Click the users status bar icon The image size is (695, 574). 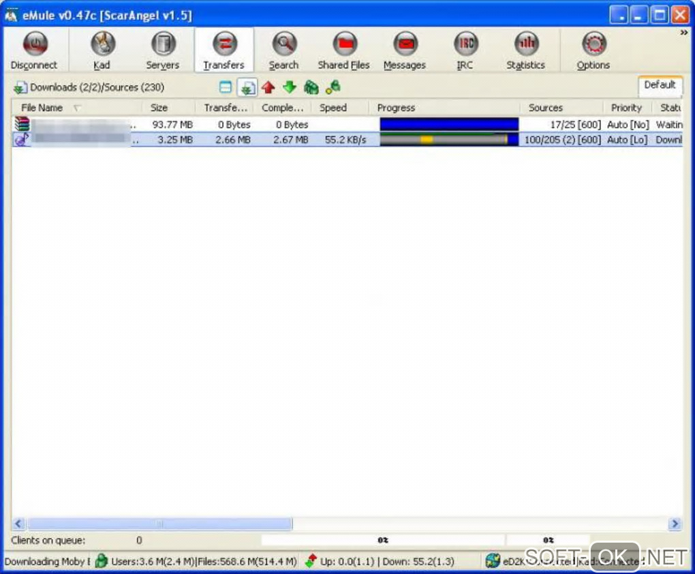102,561
